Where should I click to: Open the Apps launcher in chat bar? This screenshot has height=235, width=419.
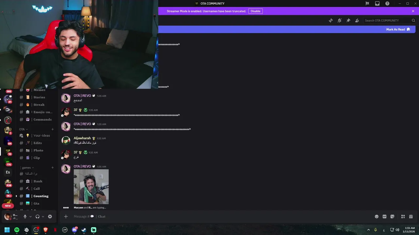tap(403, 216)
